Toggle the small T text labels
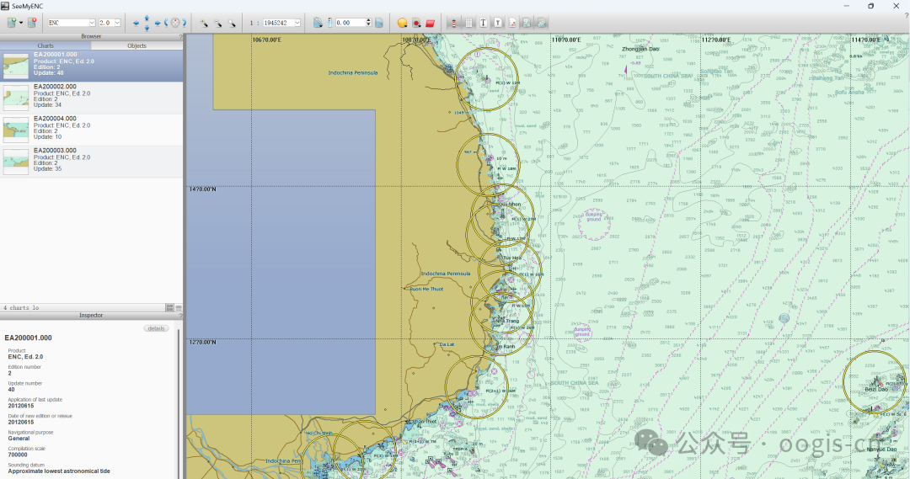910x479 pixels. pos(497,23)
